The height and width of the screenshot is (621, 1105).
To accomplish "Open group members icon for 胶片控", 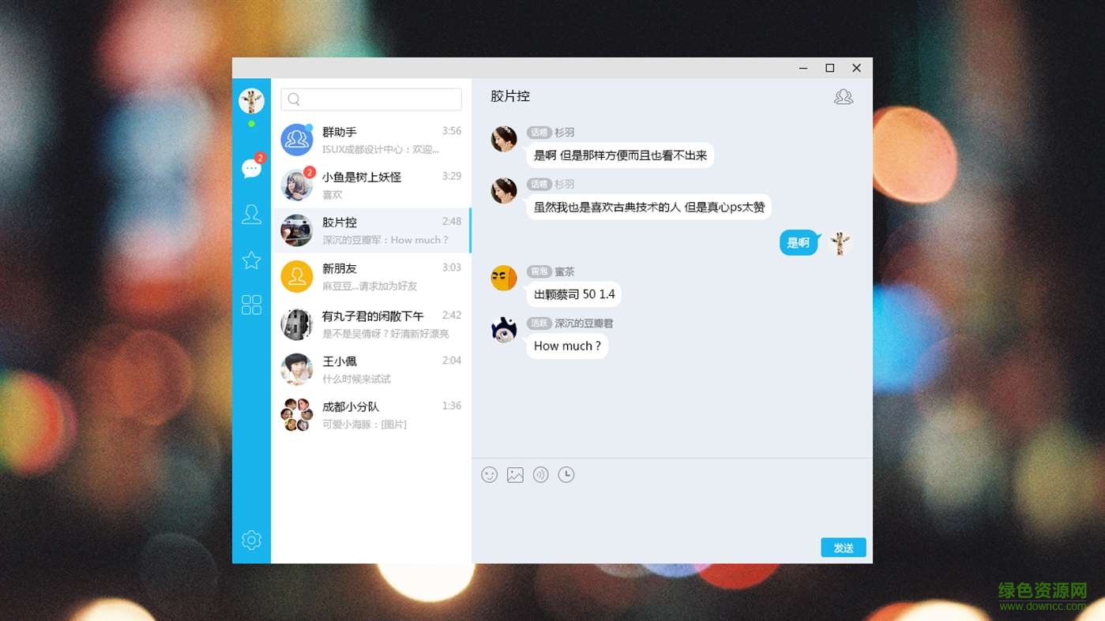I will (843, 95).
